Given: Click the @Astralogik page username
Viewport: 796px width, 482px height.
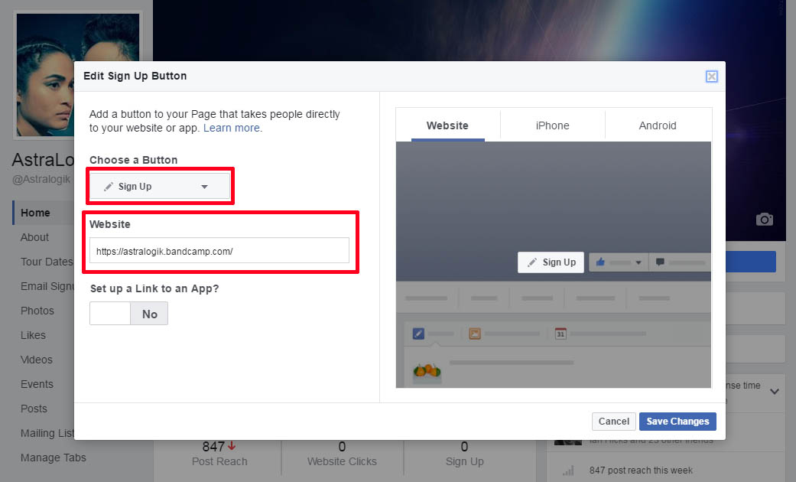Looking at the screenshot, I should point(41,179).
